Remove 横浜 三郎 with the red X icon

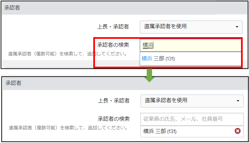coord(238,131)
